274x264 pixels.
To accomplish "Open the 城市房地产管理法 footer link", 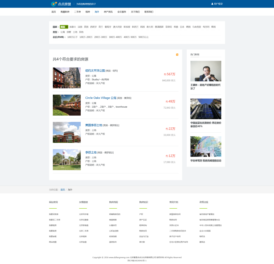I will [x=207, y=214].
